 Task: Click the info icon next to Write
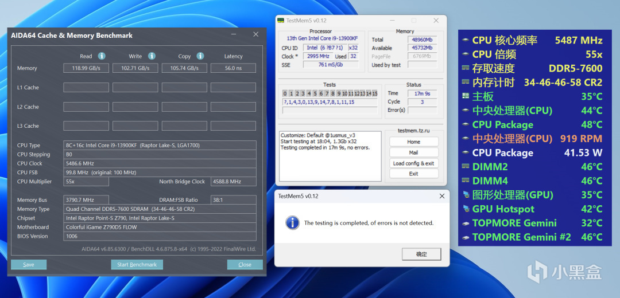pos(152,56)
